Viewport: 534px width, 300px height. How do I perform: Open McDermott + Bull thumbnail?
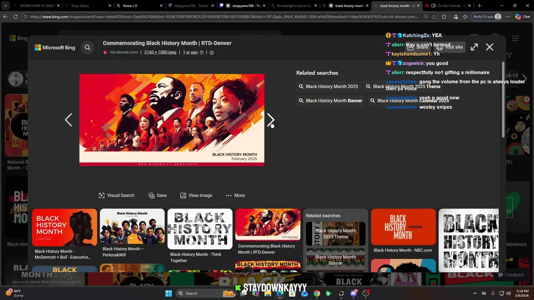[64, 227]
